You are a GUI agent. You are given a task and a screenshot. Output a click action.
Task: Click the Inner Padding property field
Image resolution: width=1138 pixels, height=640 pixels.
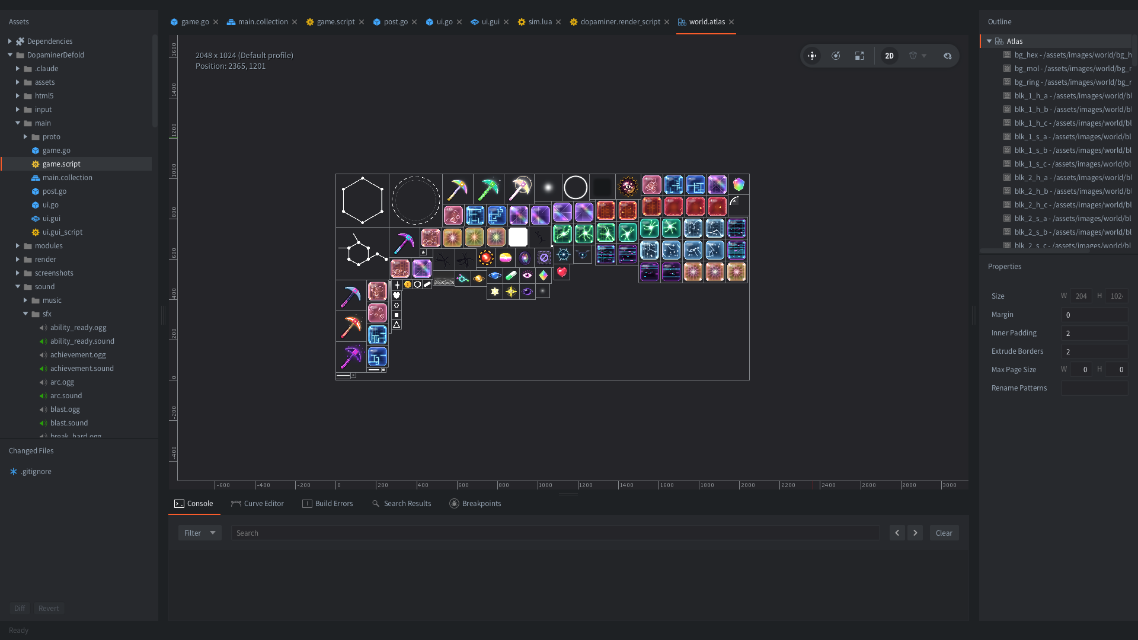point(1094,333)
